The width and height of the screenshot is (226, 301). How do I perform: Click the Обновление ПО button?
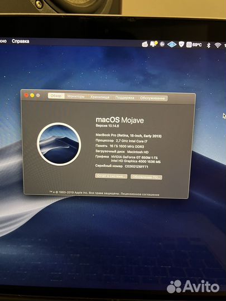click(146, 177)
